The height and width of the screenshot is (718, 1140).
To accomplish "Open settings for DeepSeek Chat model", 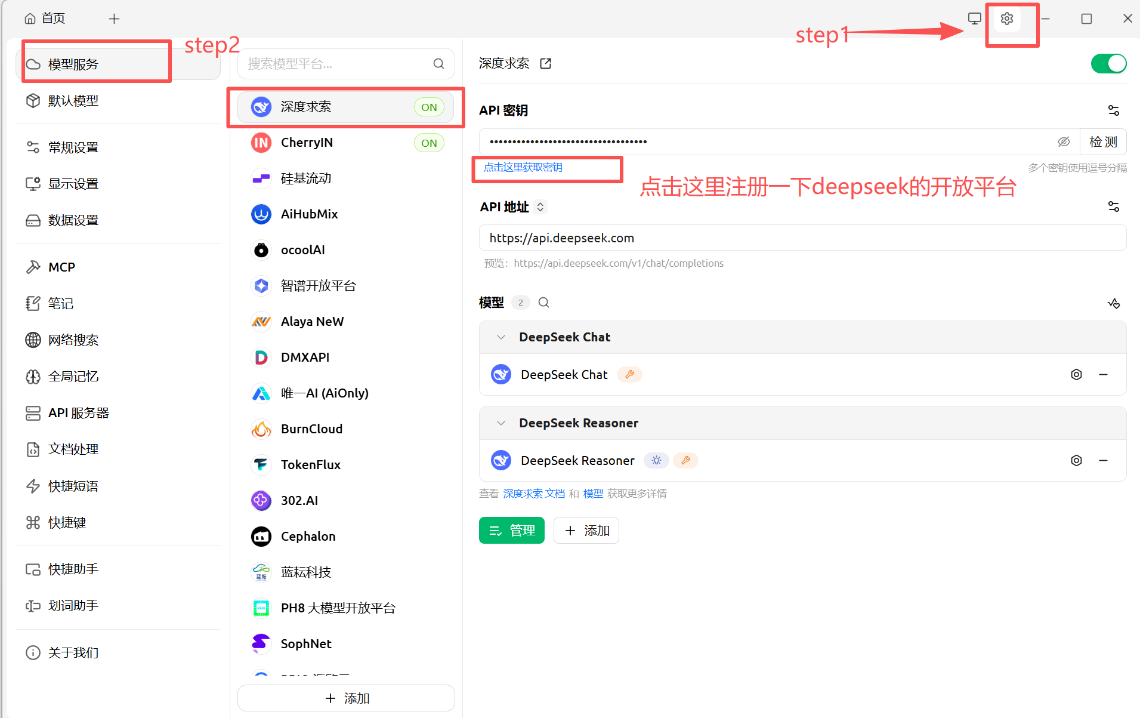I will [1076, 375].
